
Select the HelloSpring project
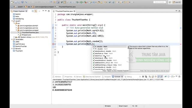click(x=19, y=19)
